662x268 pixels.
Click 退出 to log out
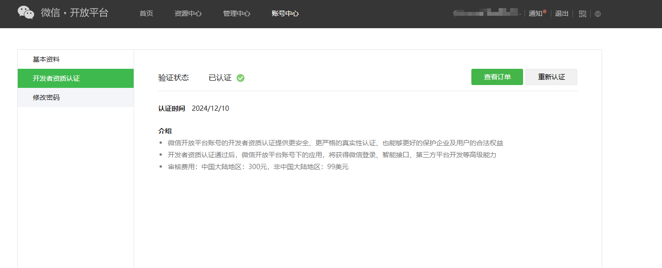(561, 13)
